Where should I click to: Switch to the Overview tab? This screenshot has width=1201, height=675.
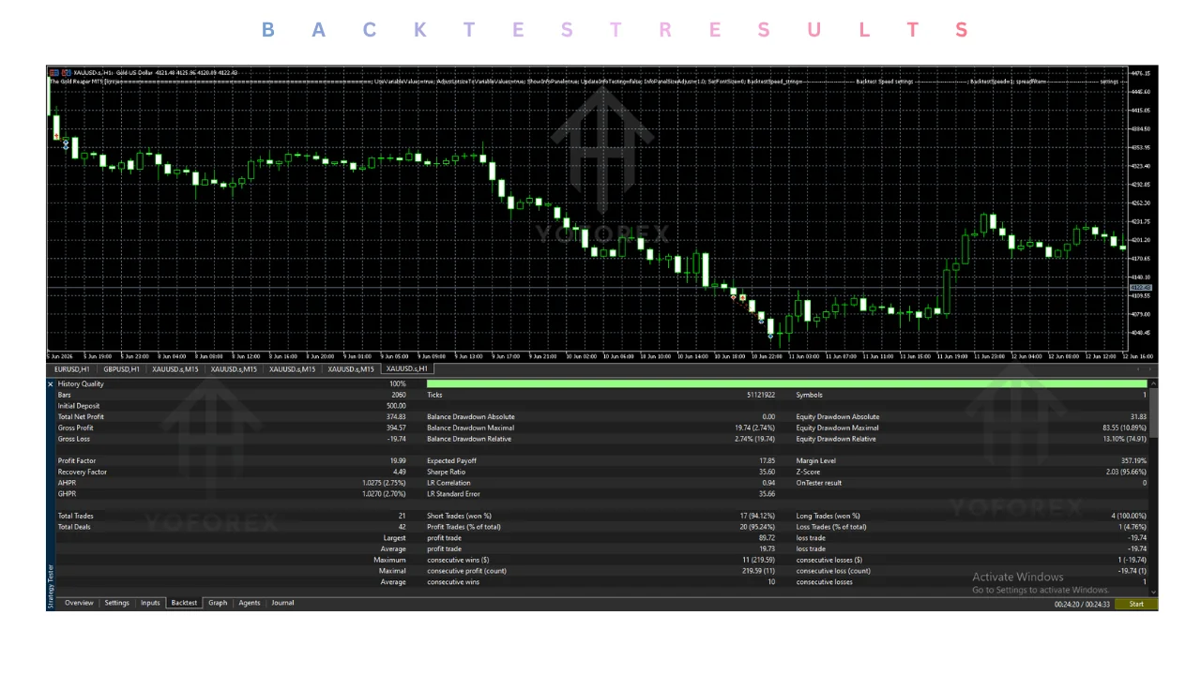79,603
